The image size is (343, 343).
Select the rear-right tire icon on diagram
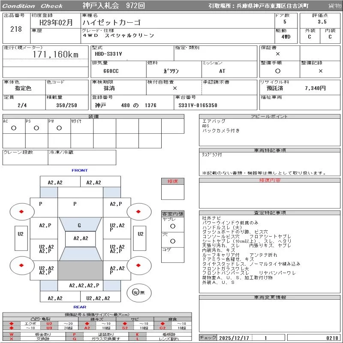(x=139, y=265)
